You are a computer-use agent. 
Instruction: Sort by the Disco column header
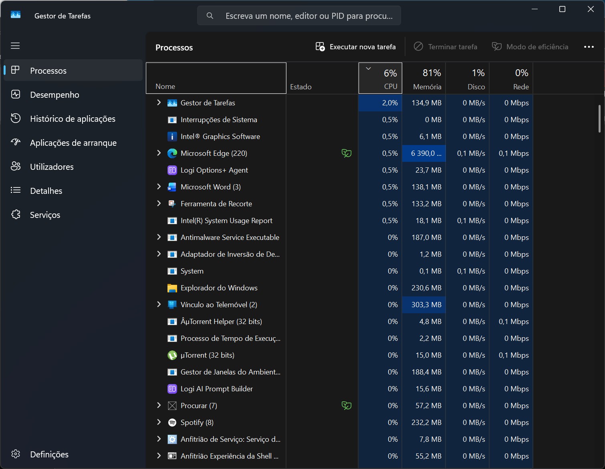coord(468,79)
